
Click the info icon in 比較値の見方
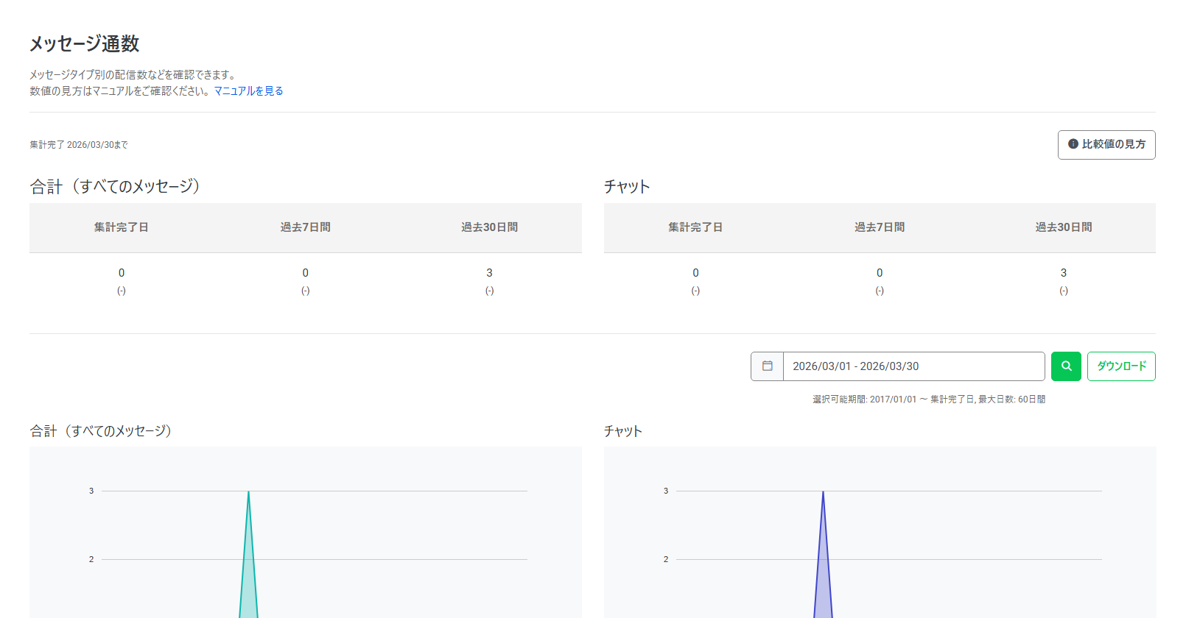click(x=1073, y=144)
